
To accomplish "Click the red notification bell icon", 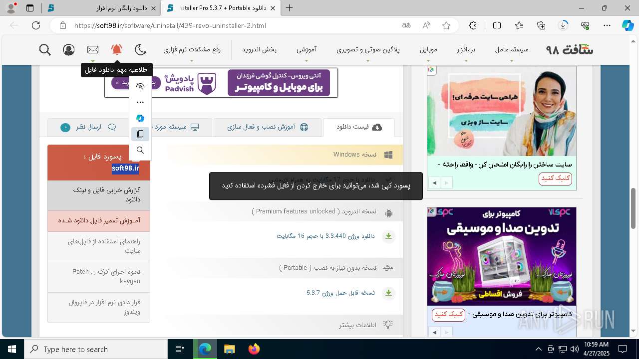I will coord(116,49).
